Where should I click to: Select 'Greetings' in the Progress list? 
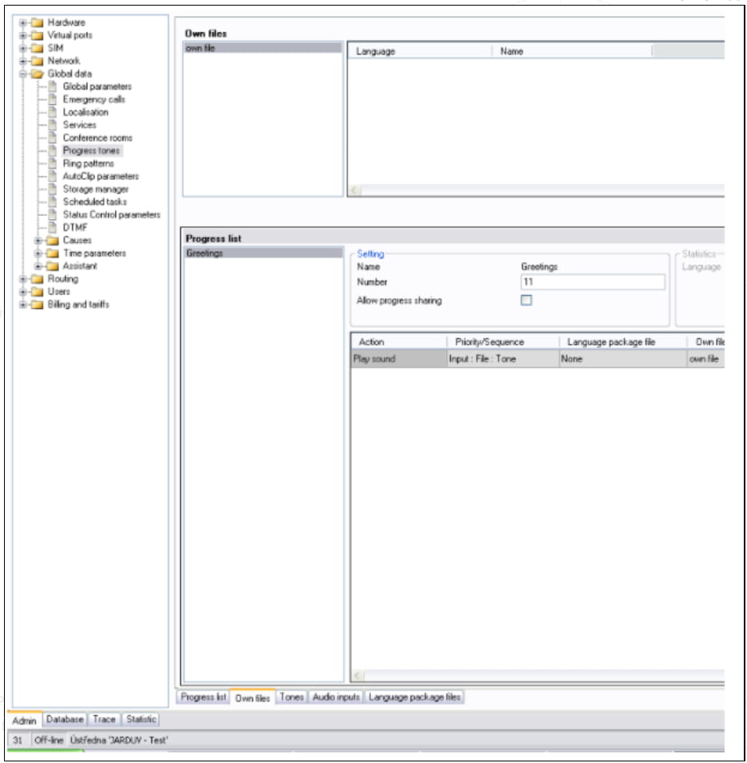263,253
